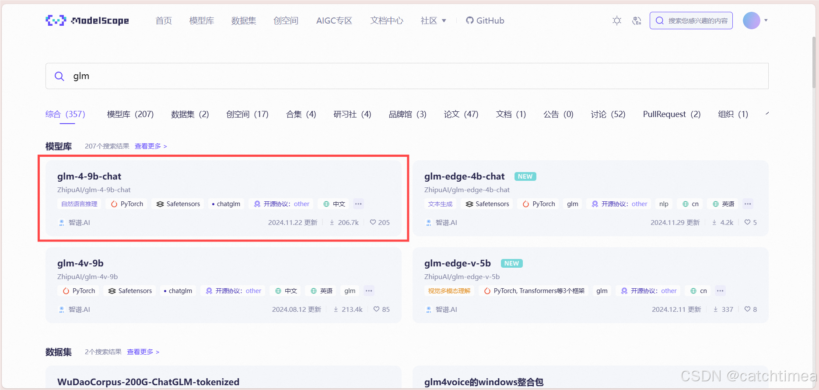
Task: Click the Safetensors tag on glm-edge-4b-chat card
Action: pyautogui.click(x=487, y=204)
